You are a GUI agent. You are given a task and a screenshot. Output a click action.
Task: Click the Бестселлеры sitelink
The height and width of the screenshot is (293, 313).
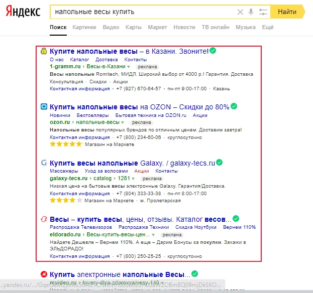pos(92,115)
